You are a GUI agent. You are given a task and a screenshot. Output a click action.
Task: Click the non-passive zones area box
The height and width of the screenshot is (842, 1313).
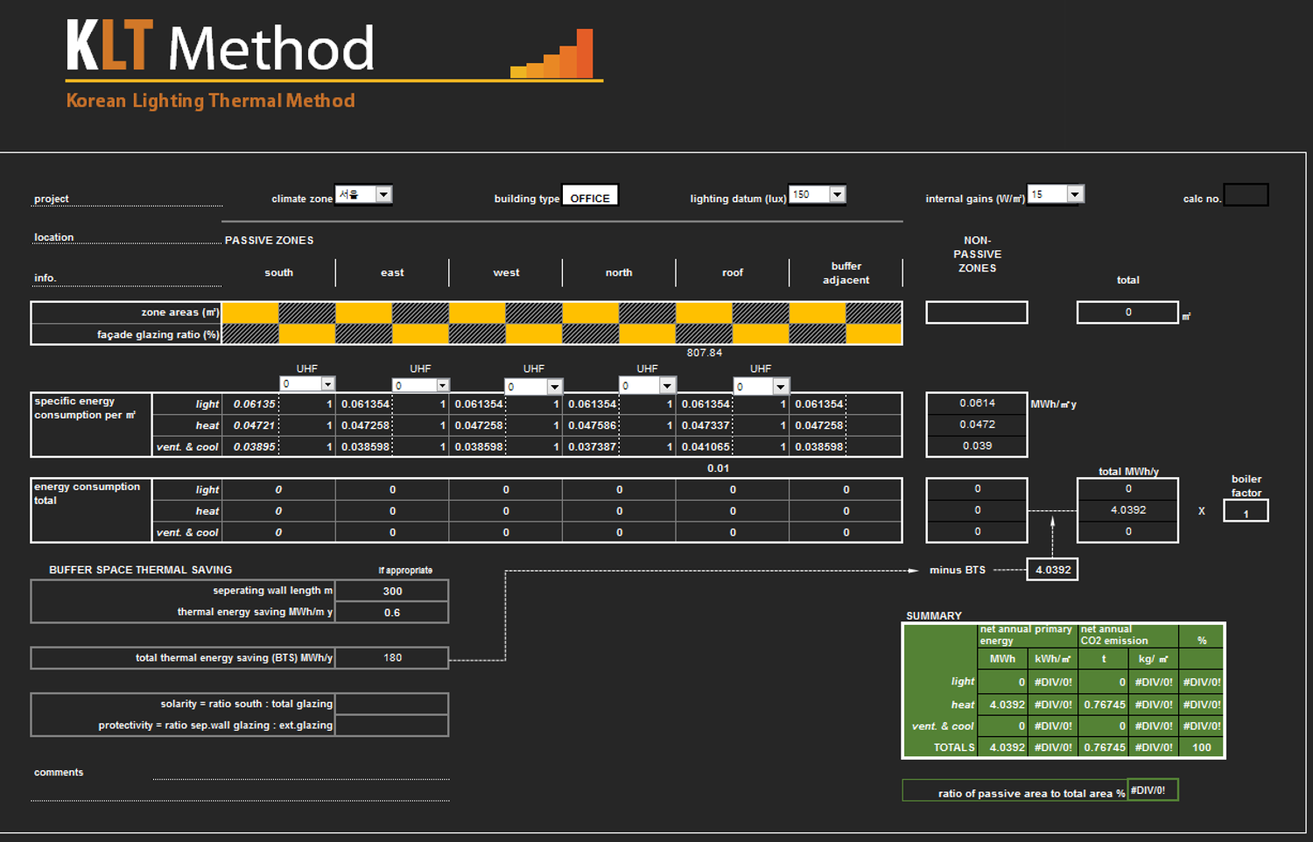coord(976,312)
